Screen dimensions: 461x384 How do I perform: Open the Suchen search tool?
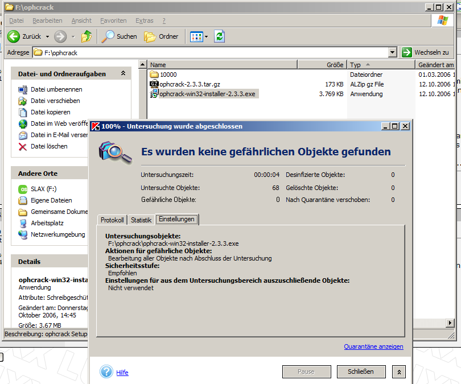coord(119,36)
